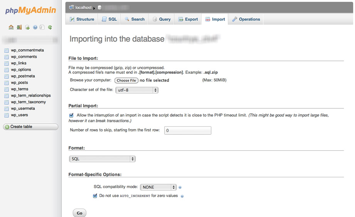
Task: Switch to the Structure tab
Action: click(x=82, y=19)
